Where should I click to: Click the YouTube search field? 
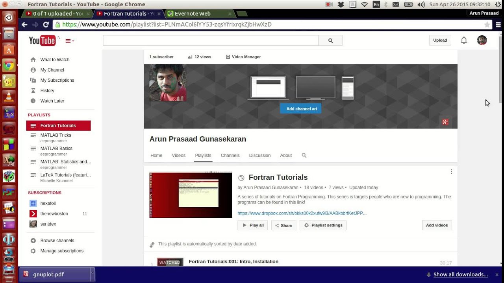pos(211,40)
